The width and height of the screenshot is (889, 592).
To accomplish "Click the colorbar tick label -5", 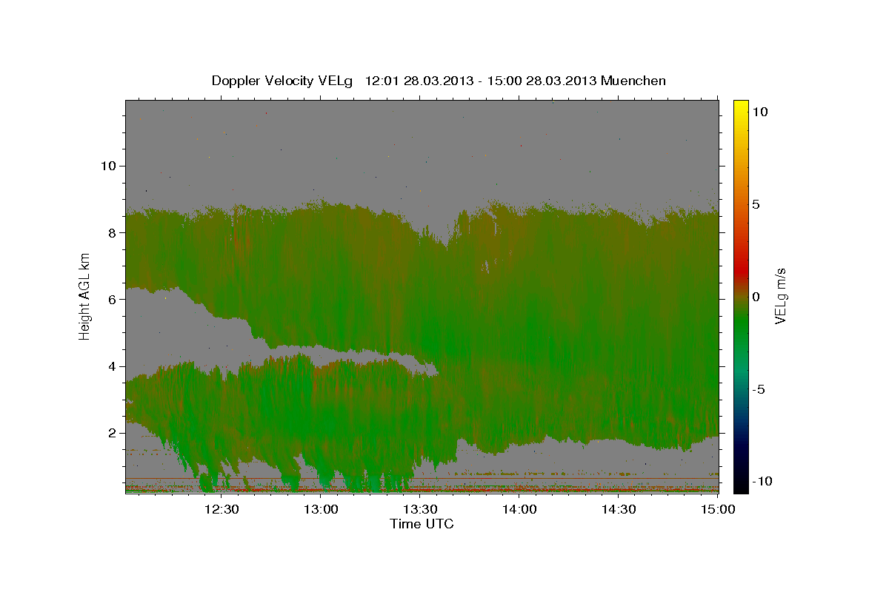I will 759,389.
